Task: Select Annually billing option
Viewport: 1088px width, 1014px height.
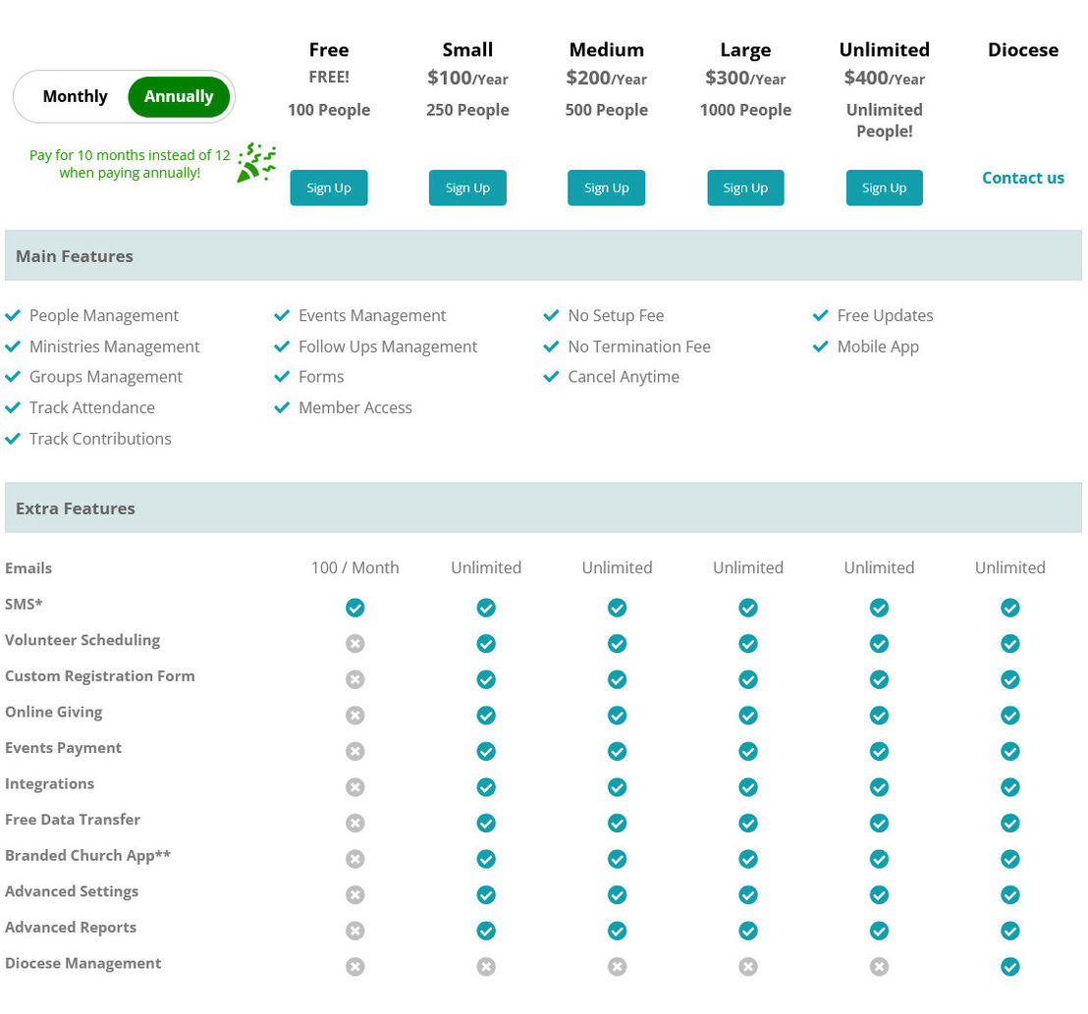Action: pyautogui.click(x=179, y=96)
